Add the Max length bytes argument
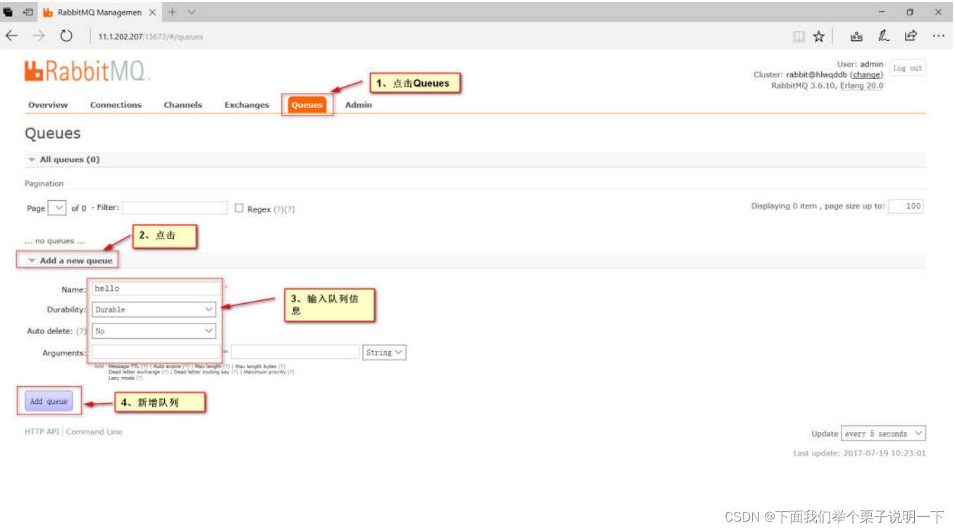Viewport: 955px width, 530px height. pyautogui.click(x=256, y=366)
